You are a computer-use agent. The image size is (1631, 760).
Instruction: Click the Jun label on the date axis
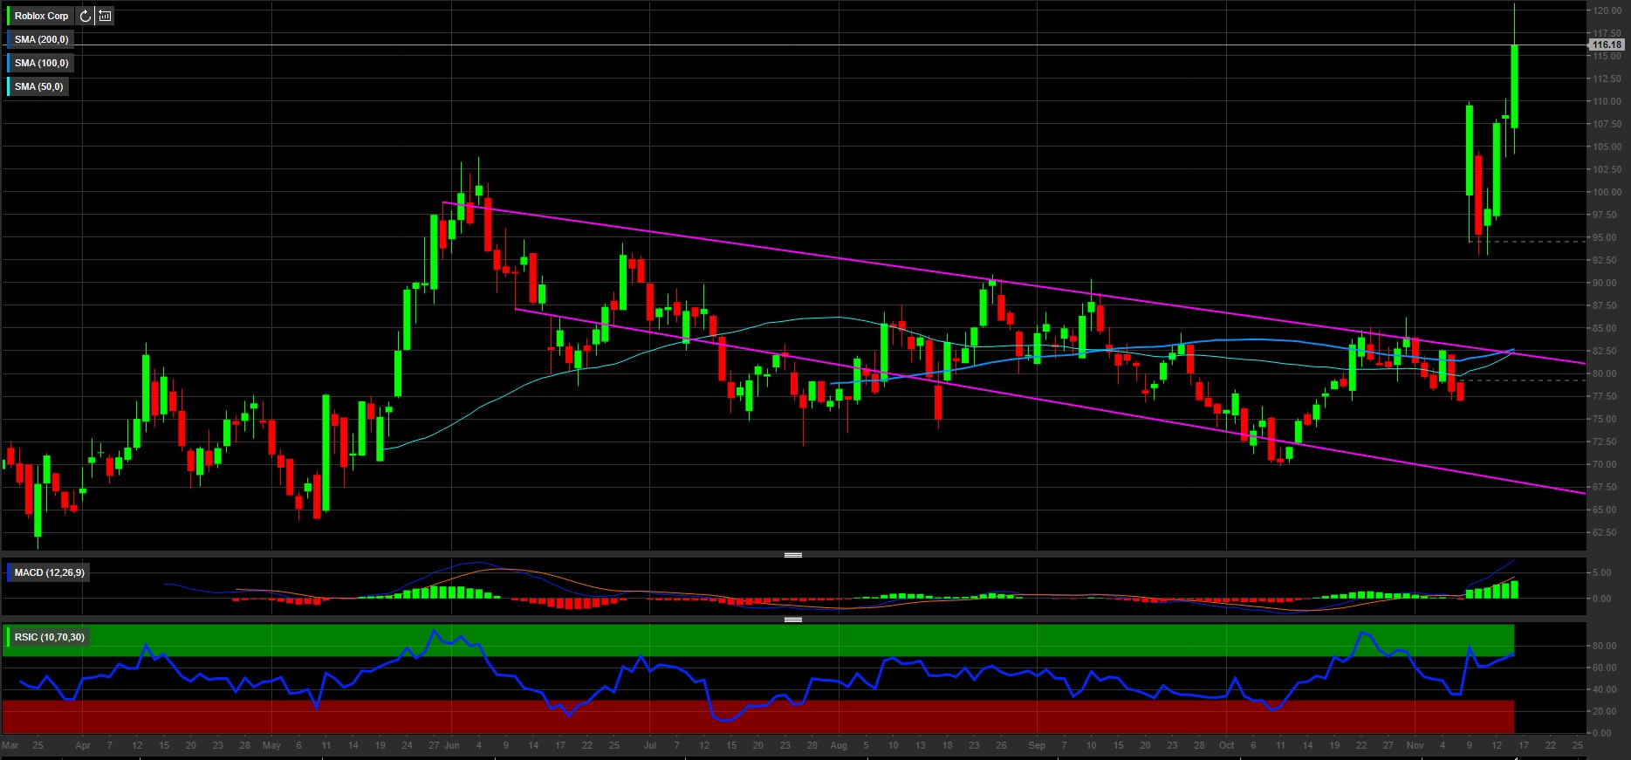tap(451, 745)
